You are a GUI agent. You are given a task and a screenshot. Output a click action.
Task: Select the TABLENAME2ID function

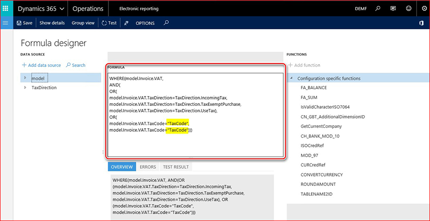(x=317, y=194)
